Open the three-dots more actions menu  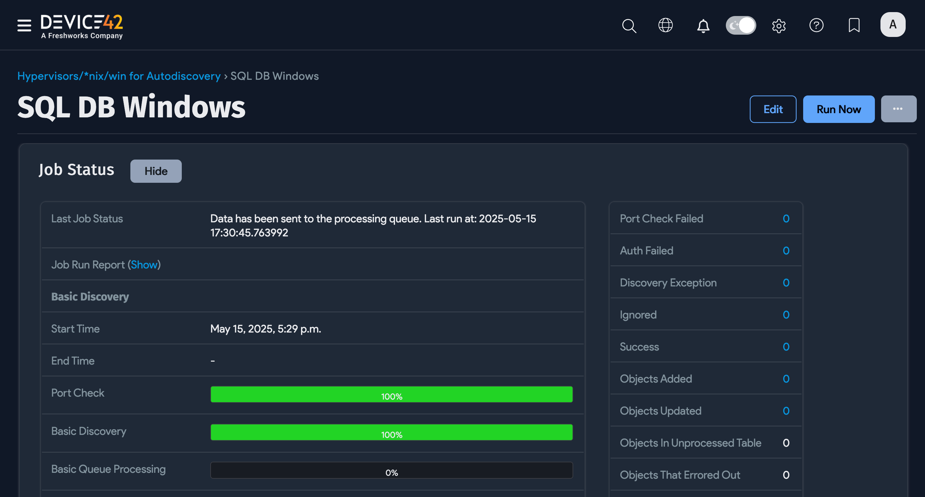tap(898, 109)
